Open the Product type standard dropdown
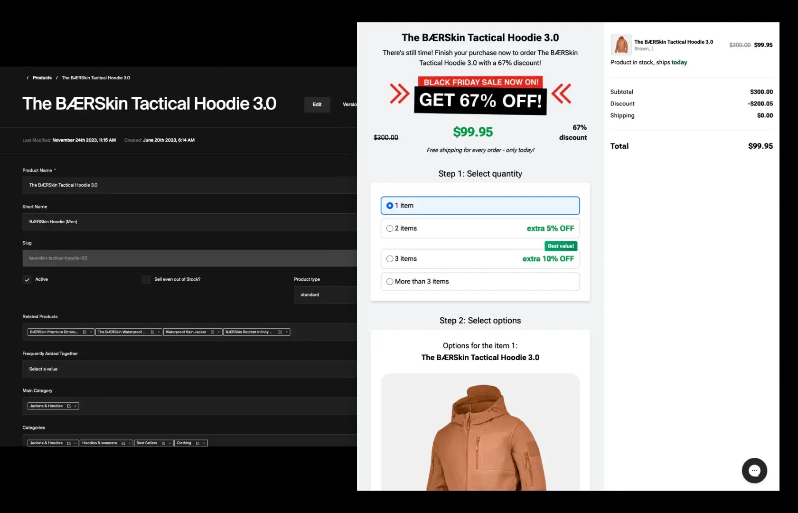This screenshot has height=513, width=798. pyautogui.click(x=325, y=295)
